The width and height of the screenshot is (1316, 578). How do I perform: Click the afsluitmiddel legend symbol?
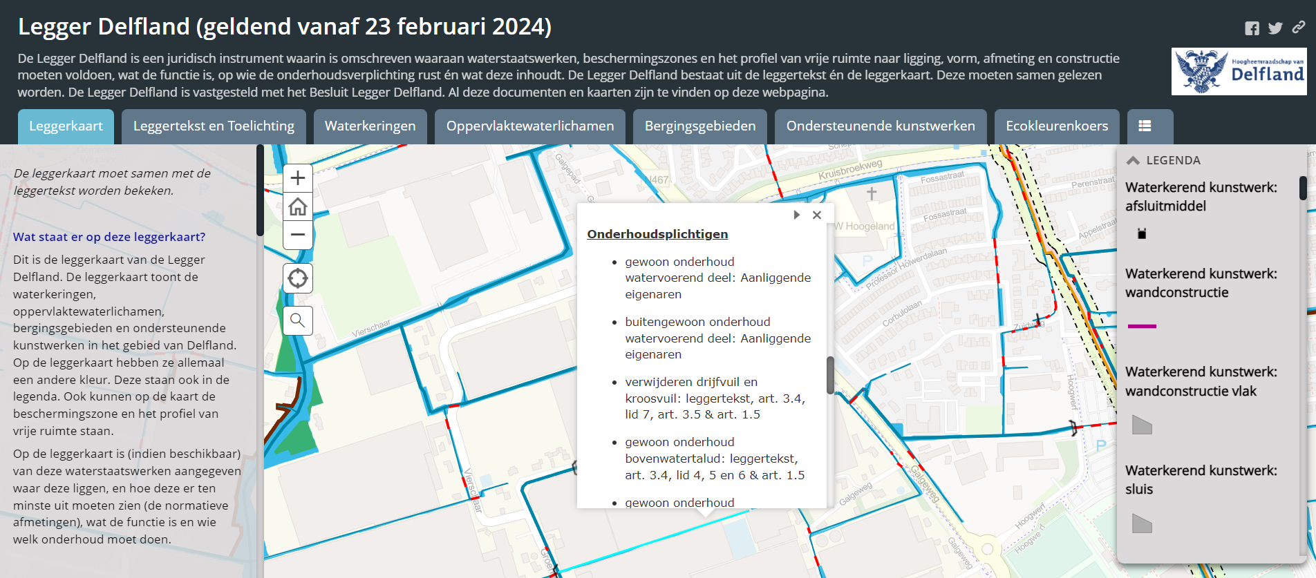point(1142,234)
